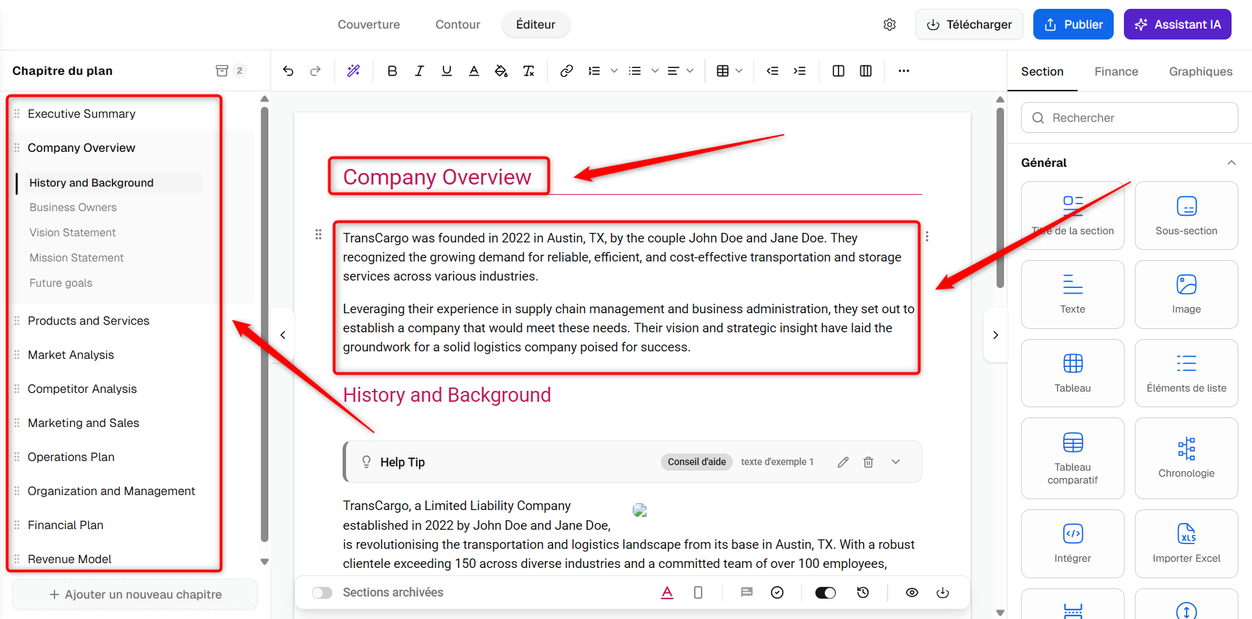Open the Assistant IA
The width and height of the screenshot is (1252, 619).
[1178, 25]
